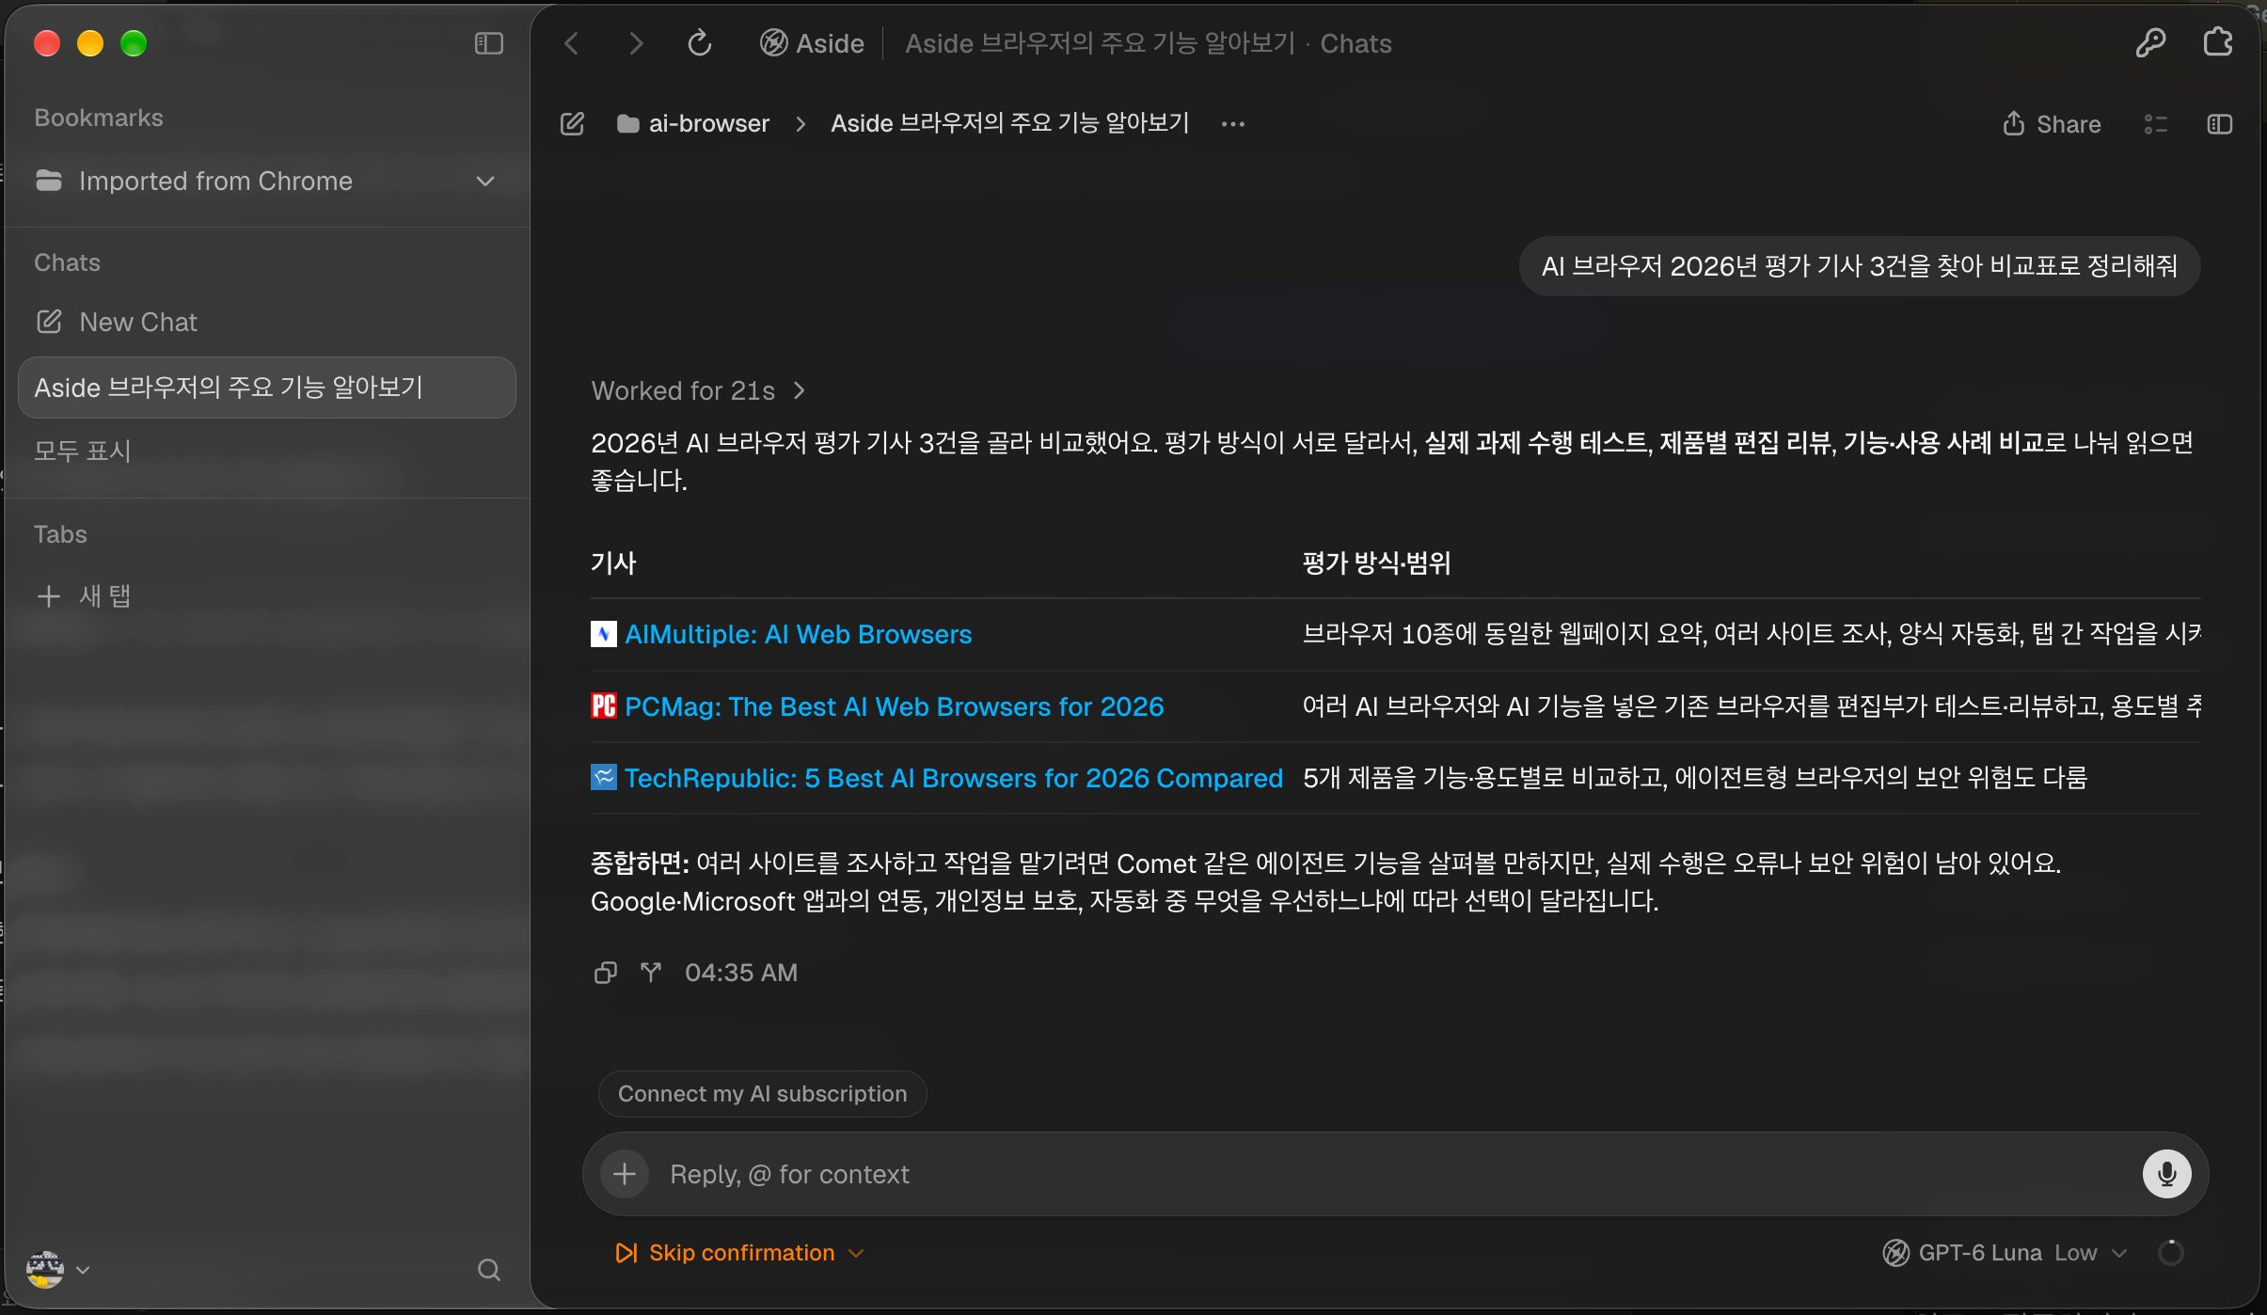
Task: Click the compose new chat icon beside ai-browser
Action: tap(572, 123)
